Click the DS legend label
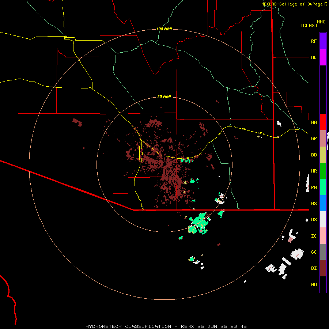The height and width of the screenshot is (329, 329). [x=314, y=220]
